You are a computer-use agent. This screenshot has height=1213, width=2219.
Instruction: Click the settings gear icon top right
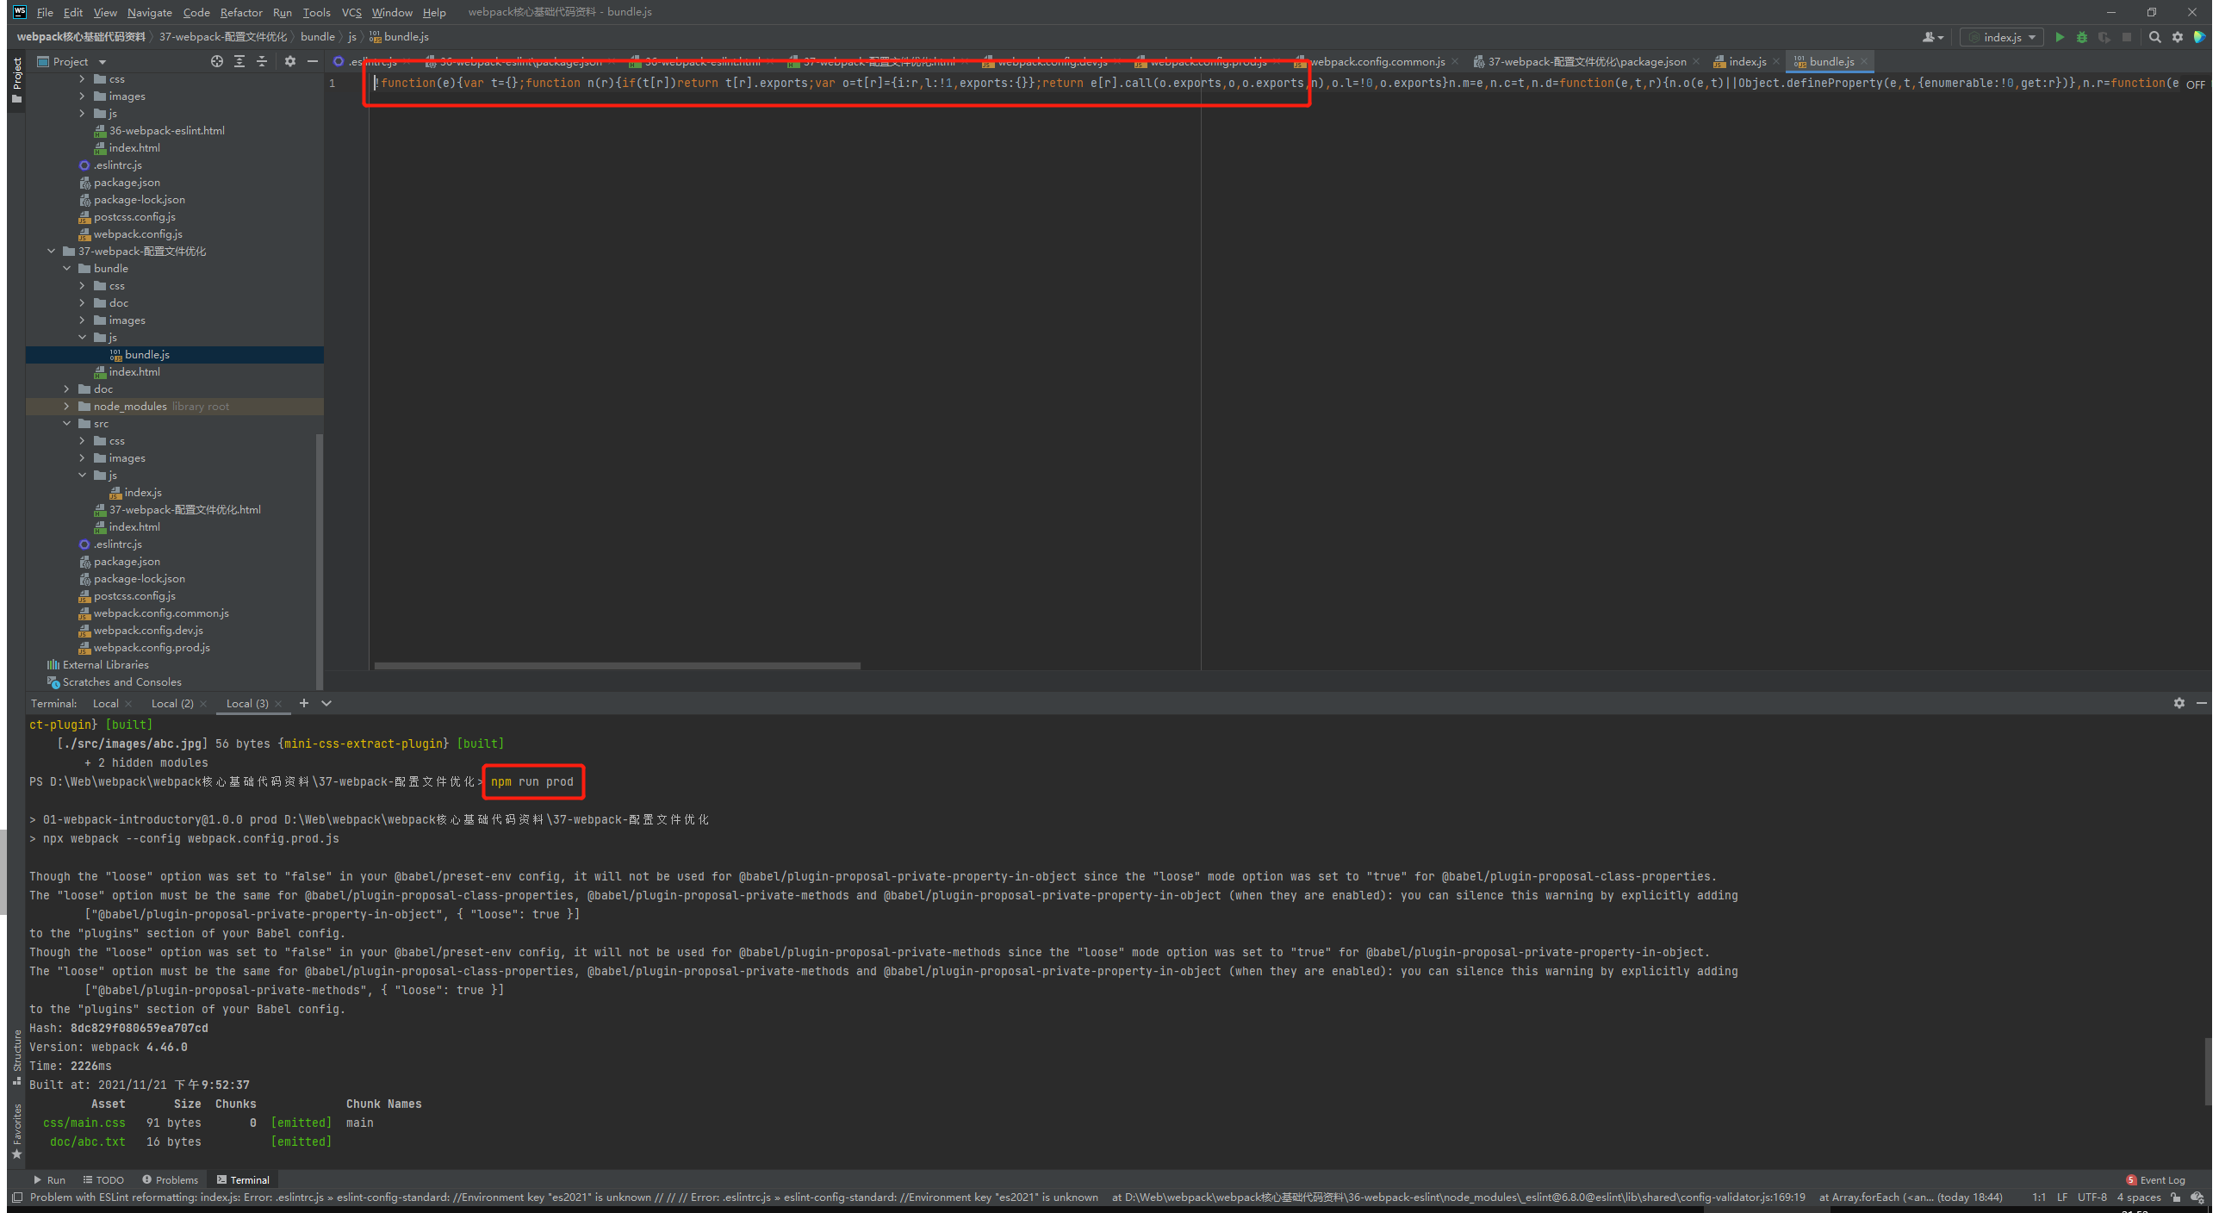tap(2177, 36)
